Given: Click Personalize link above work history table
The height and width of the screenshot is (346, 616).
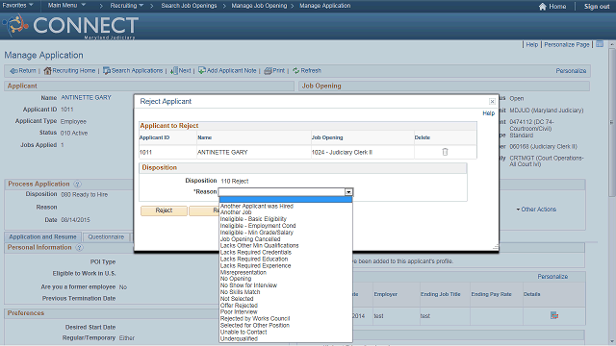Looking at the screenshot, I should click(x=552, y=277).
